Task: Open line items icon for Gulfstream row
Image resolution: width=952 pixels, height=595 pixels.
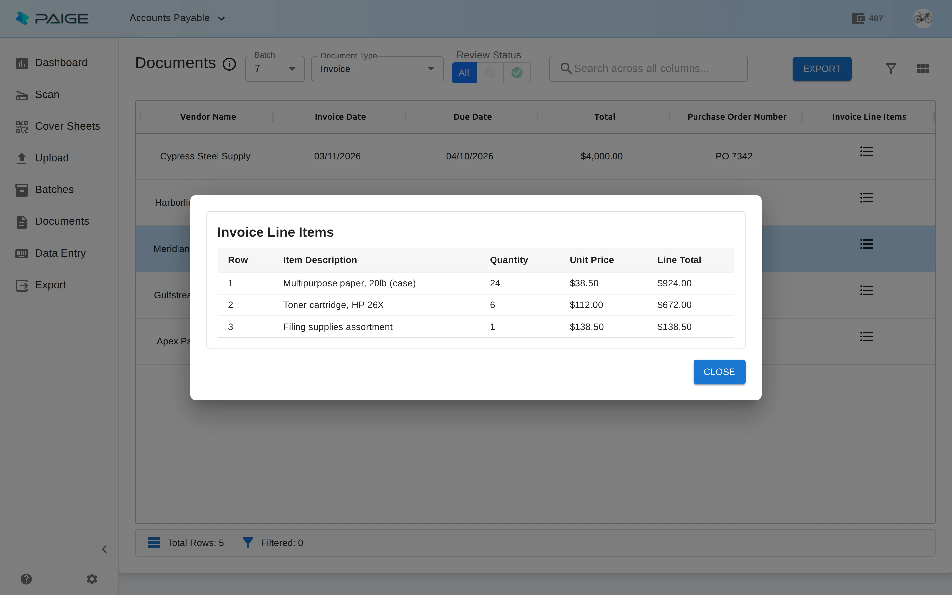Action: [x=867, y=291]
